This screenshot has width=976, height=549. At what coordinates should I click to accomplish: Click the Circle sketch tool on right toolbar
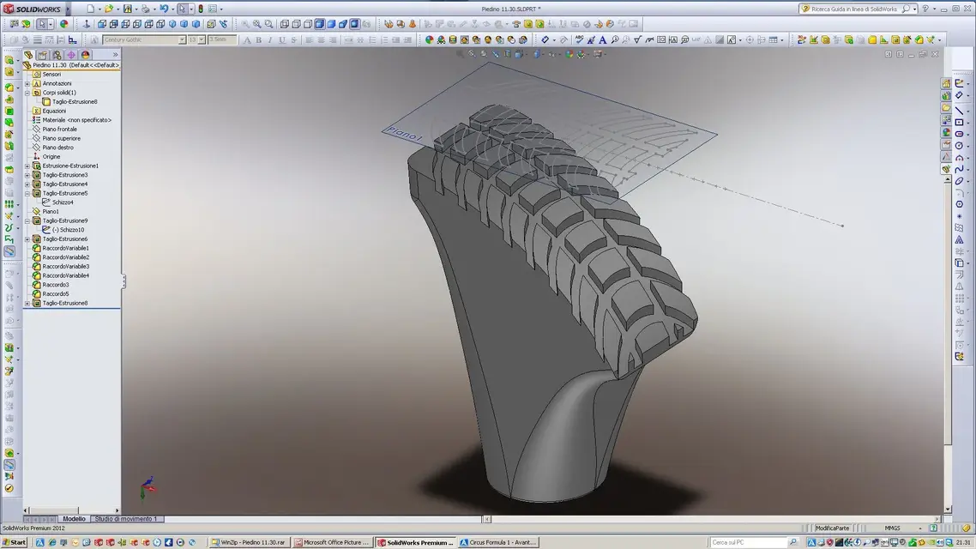pyautogui.click(x=959, y=146)
